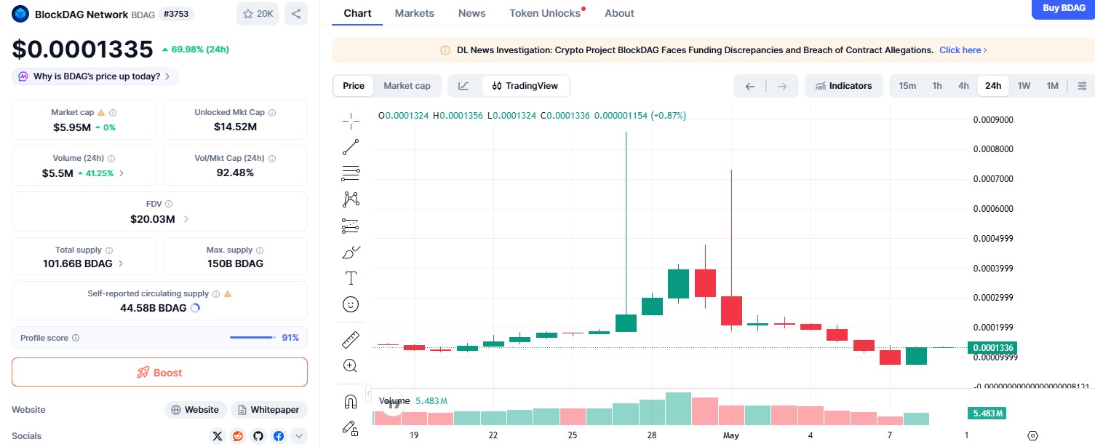Set chart interval to 4h

(x=963, y=86)
